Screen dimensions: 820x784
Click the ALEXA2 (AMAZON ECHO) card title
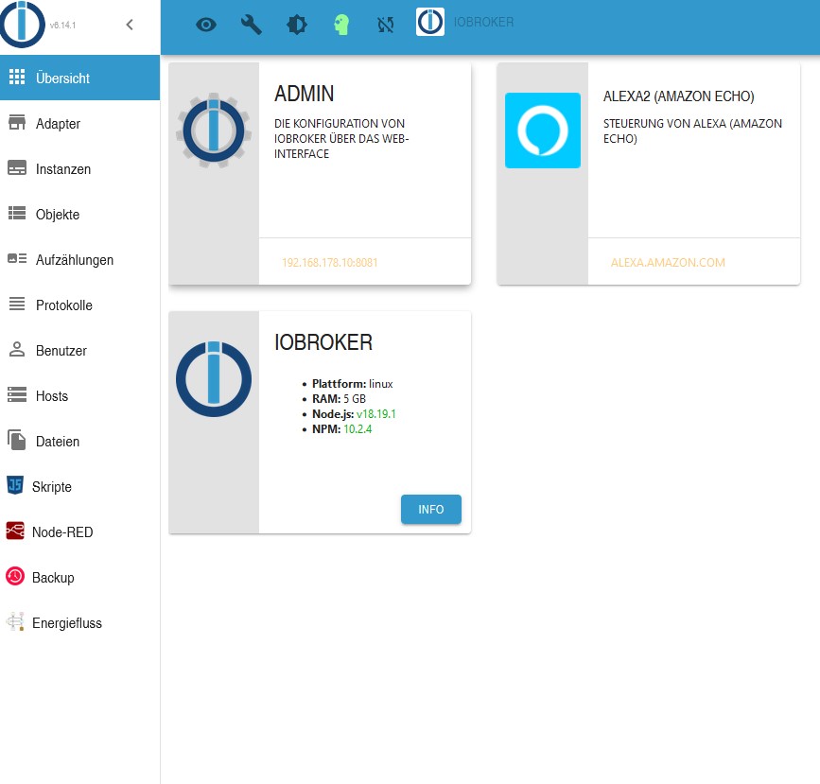tap(678, 96)
